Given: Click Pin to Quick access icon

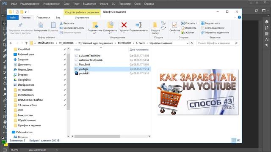Looking at the screenshot, I should click(20, 25).
